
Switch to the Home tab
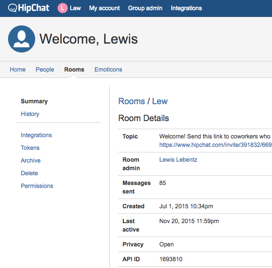tap(18, 69)
